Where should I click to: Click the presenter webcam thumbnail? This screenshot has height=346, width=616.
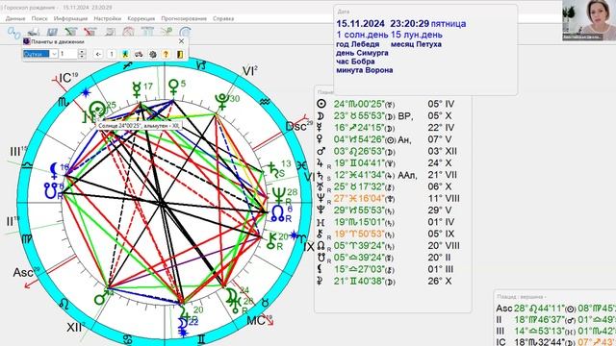(589, 20)
